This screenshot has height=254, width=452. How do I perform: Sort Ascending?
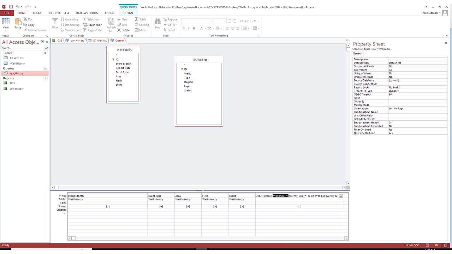(69, 19)
